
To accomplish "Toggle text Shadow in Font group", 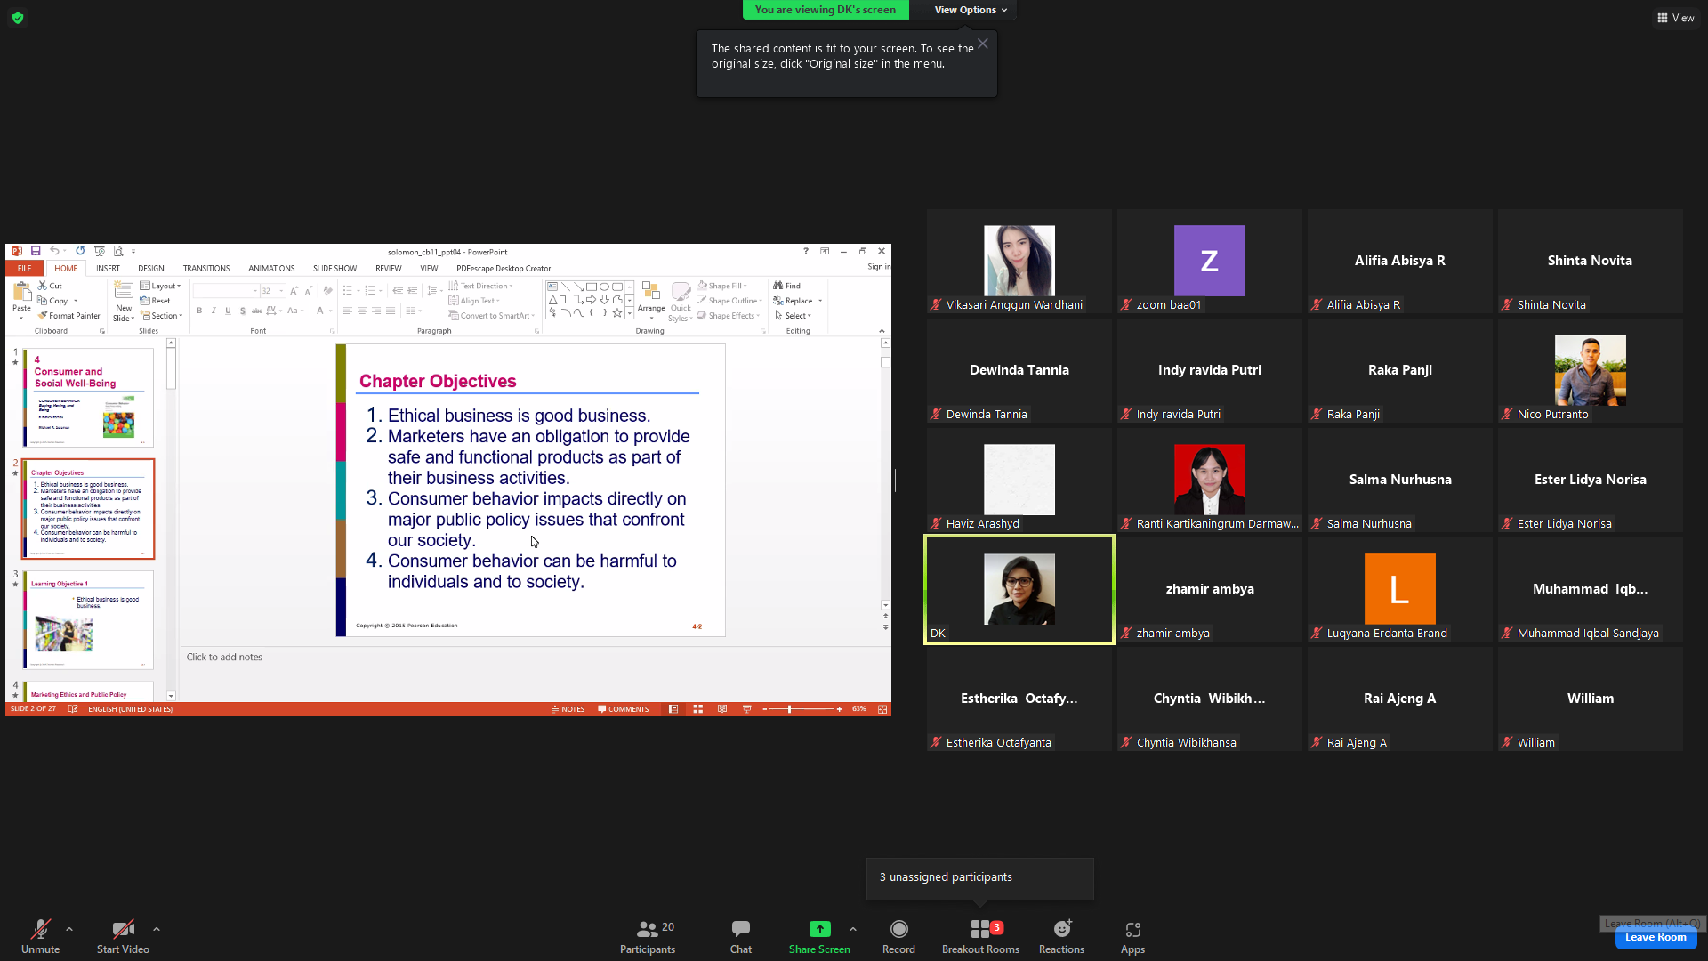I will tap(242, 311).
